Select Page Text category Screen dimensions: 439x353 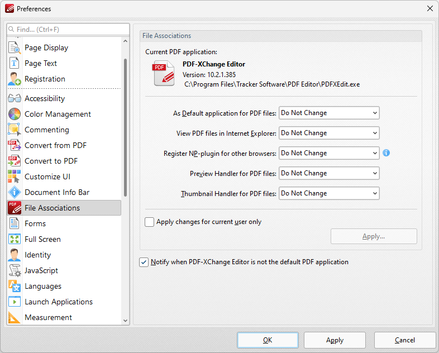(64, 63)
